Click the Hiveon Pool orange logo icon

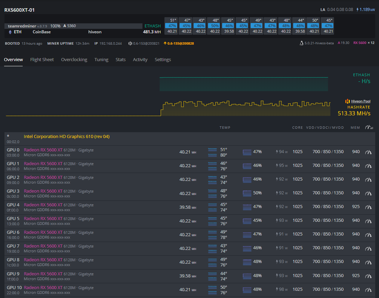click(x=347, y=101)
